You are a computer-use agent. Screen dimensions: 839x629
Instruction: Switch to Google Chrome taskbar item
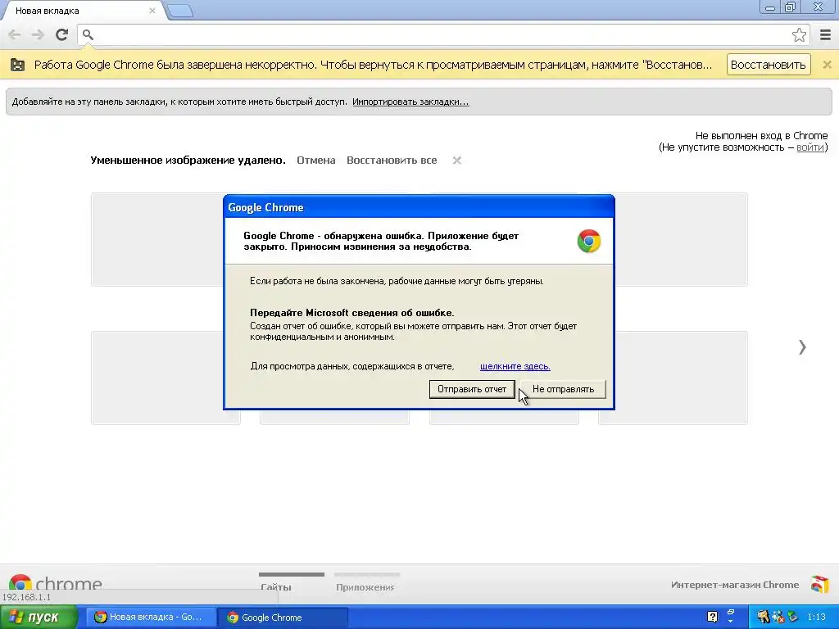click(x=283, y=618)
